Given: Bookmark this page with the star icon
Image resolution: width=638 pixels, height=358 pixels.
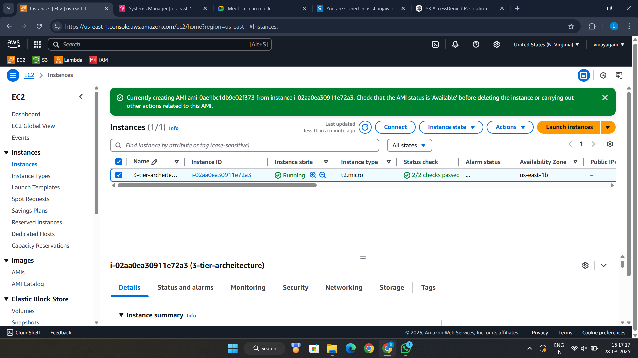Looking at the screenshot, I should coord(571,26).
